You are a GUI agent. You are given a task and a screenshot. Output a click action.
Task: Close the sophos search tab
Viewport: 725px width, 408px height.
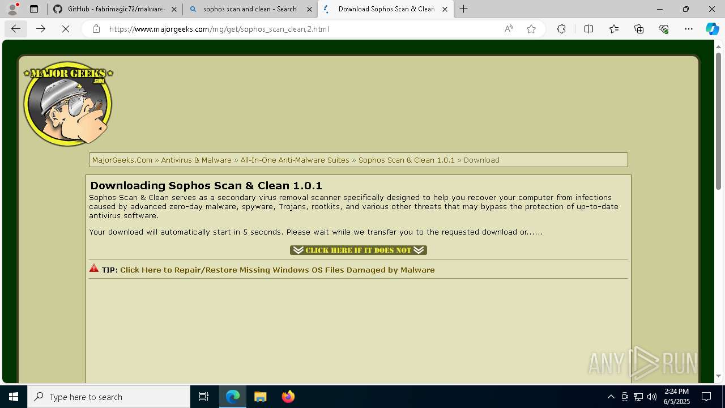(309, 9)
